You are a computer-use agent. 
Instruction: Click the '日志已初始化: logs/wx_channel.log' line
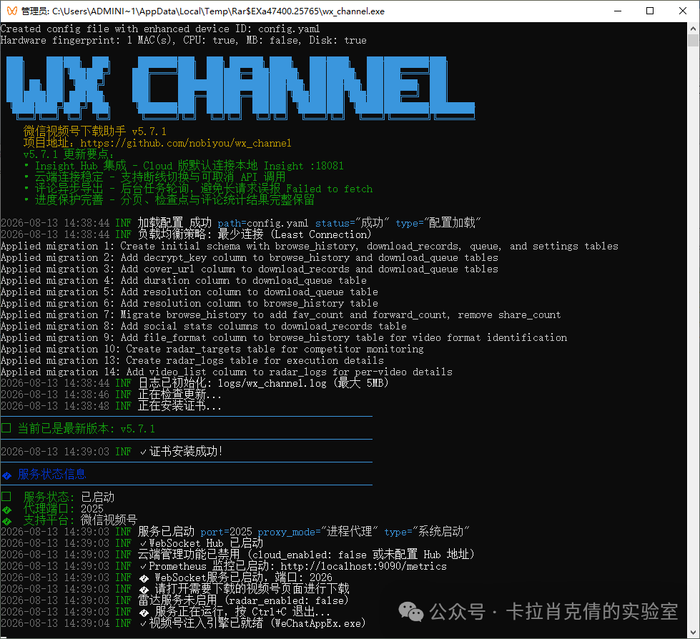click(x=194, y=383)
